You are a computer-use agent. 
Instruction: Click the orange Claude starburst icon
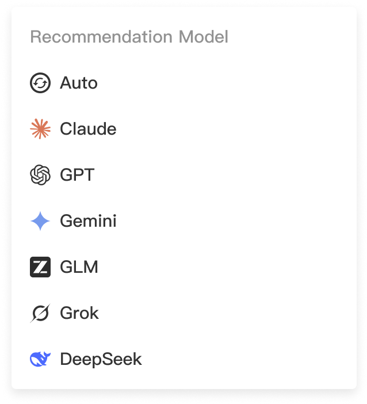pyautogui.click(x=40, y=129)
